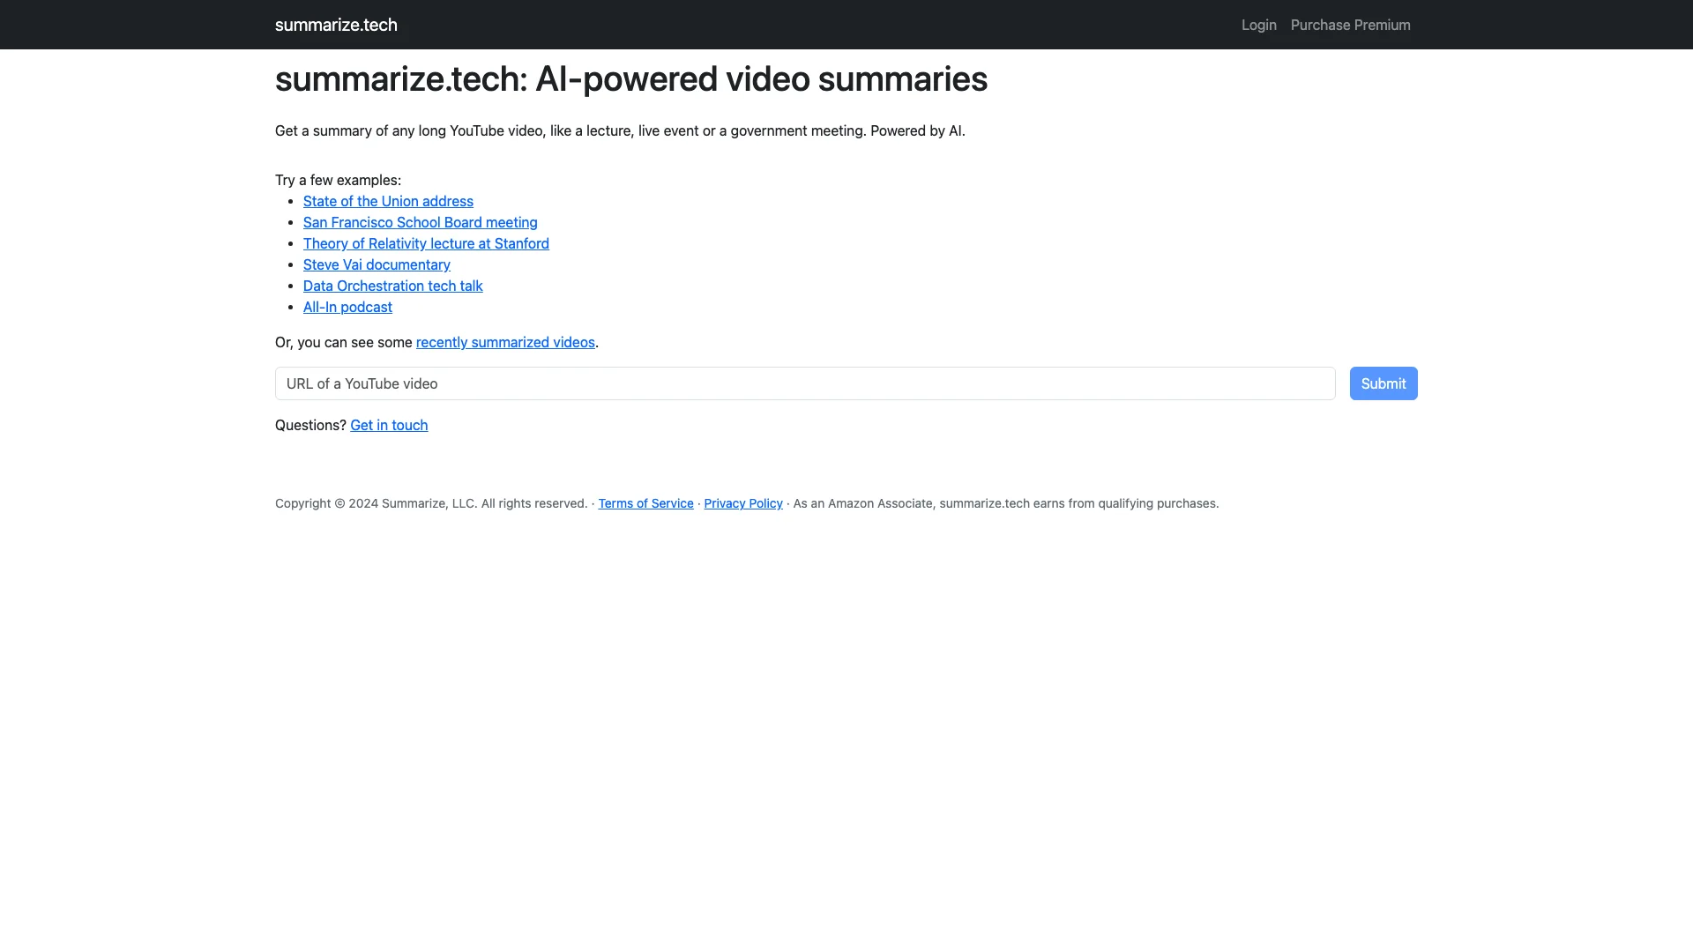Click the San Francisco School Board meeting link
Image resolution: width=1693 pixels, height=952 pixels.
click(420, 222)
